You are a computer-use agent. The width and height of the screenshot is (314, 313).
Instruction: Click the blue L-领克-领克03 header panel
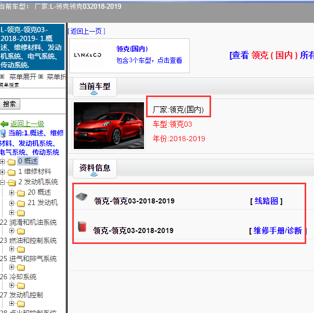tap(32, 47)
